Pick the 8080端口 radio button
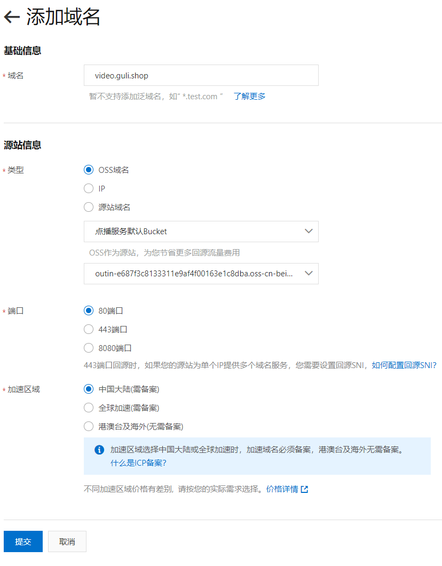This screenshot has height=566, width=442. click(x=89, y=348)
